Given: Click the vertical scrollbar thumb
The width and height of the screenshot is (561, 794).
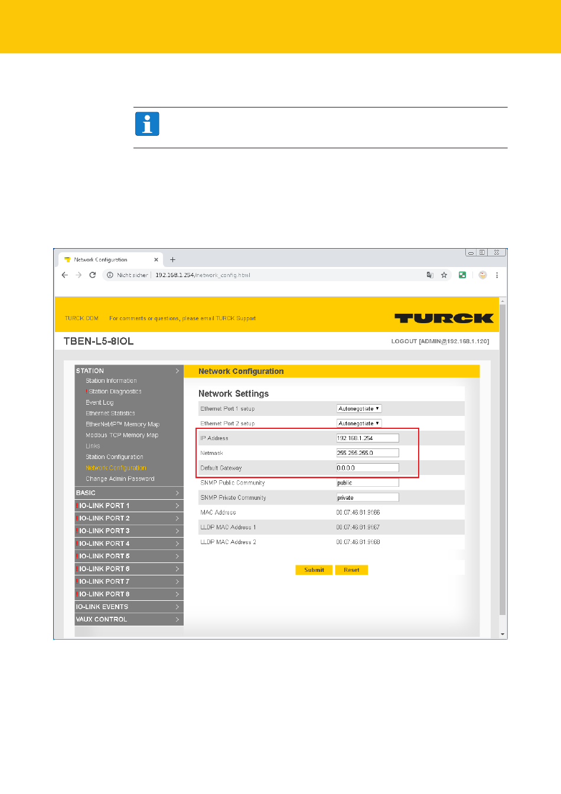Looking at the screenshot, I should [x=503, y=460].
